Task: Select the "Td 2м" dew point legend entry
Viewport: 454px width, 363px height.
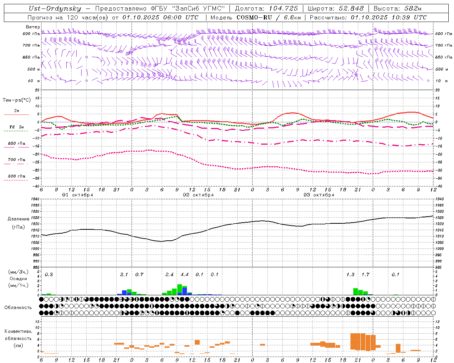Action: (16, 127)
